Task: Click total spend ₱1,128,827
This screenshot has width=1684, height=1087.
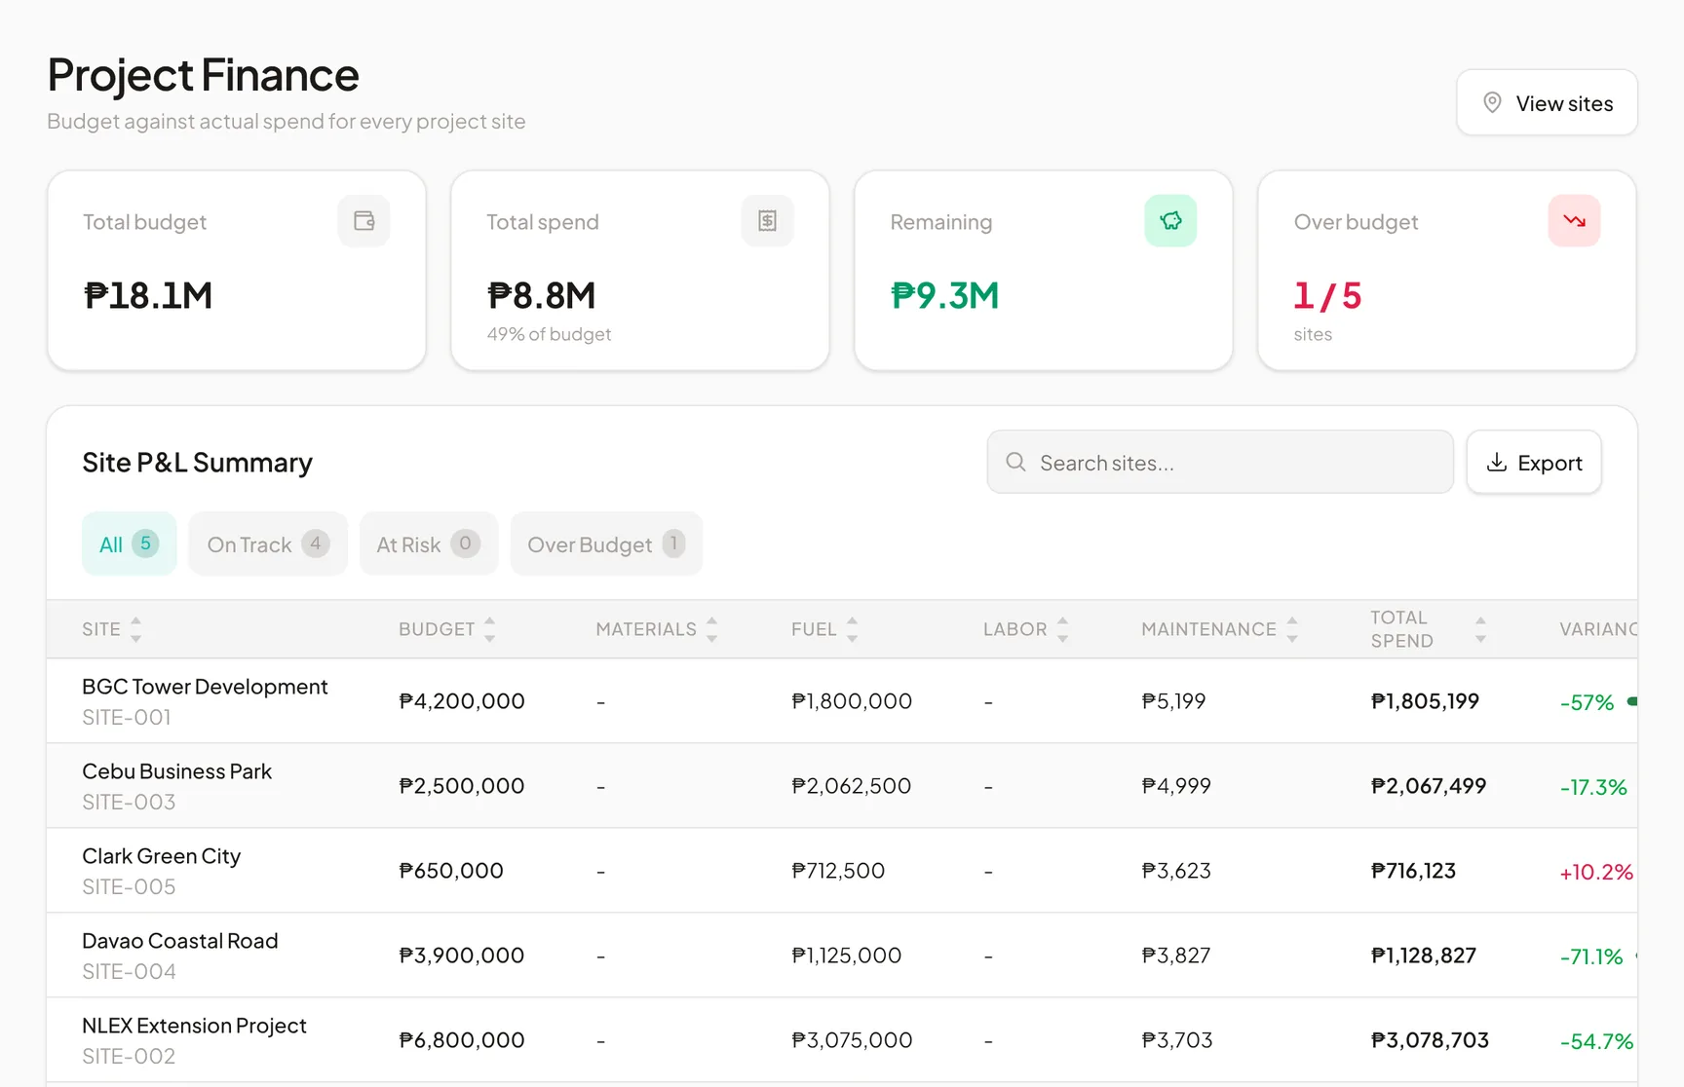Action: click(1424, 956)
